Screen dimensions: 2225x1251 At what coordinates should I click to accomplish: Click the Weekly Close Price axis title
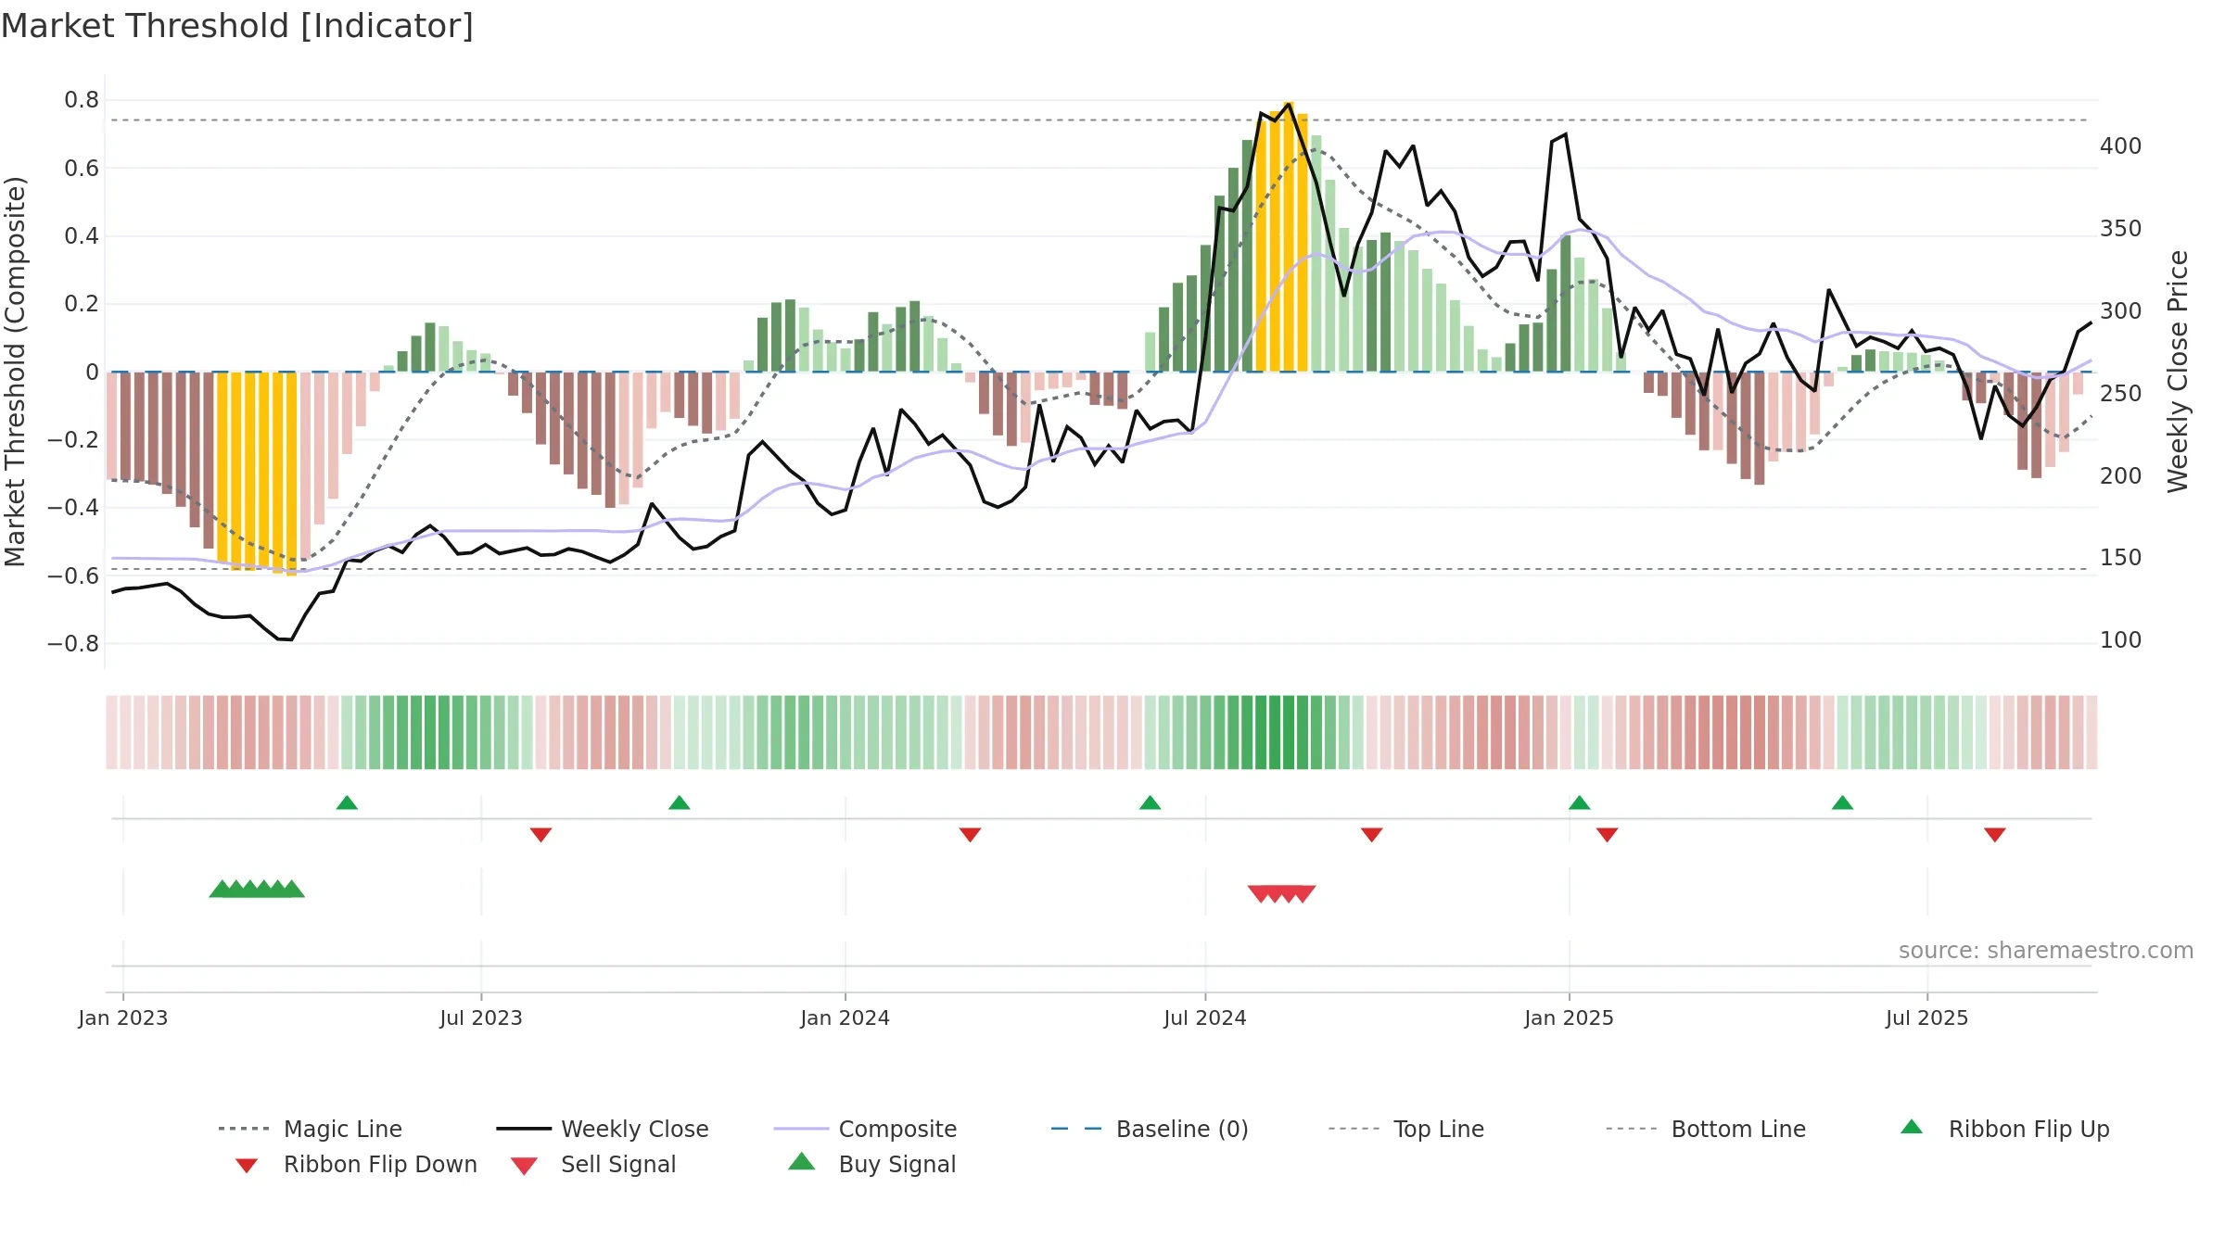tap(2178, 372)
